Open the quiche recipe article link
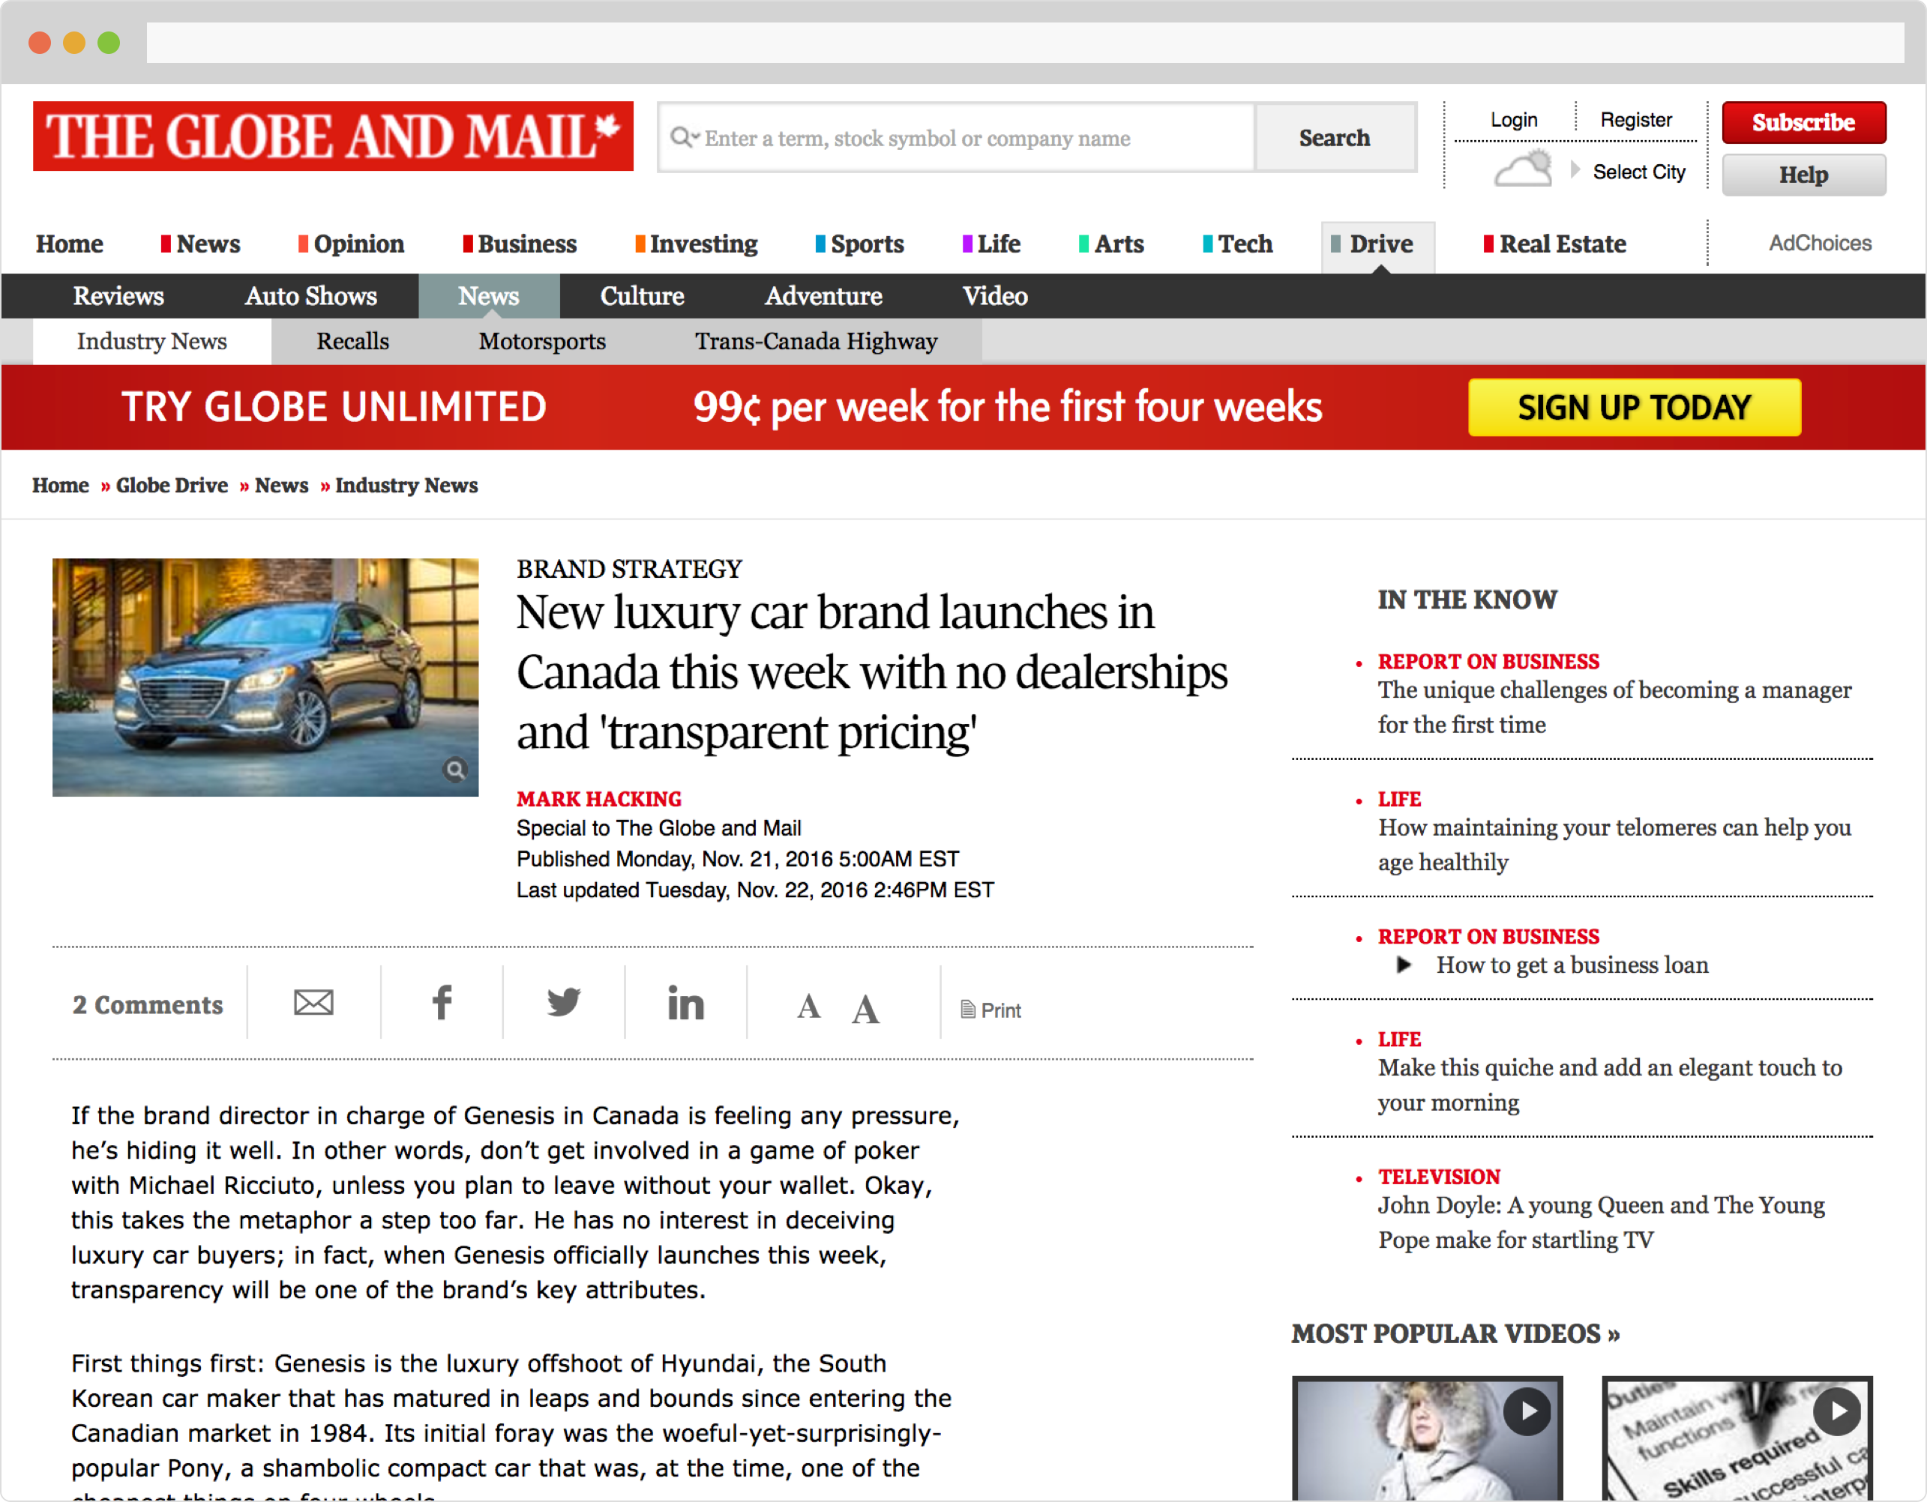Viewport: 1927px width, 1502px height. coord(1611,1085)
